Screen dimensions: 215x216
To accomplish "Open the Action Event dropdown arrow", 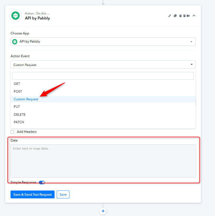I will (x=191, y=65).
